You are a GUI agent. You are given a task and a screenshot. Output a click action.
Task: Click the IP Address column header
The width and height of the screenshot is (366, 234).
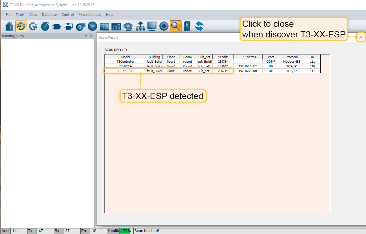click(248, 57)
